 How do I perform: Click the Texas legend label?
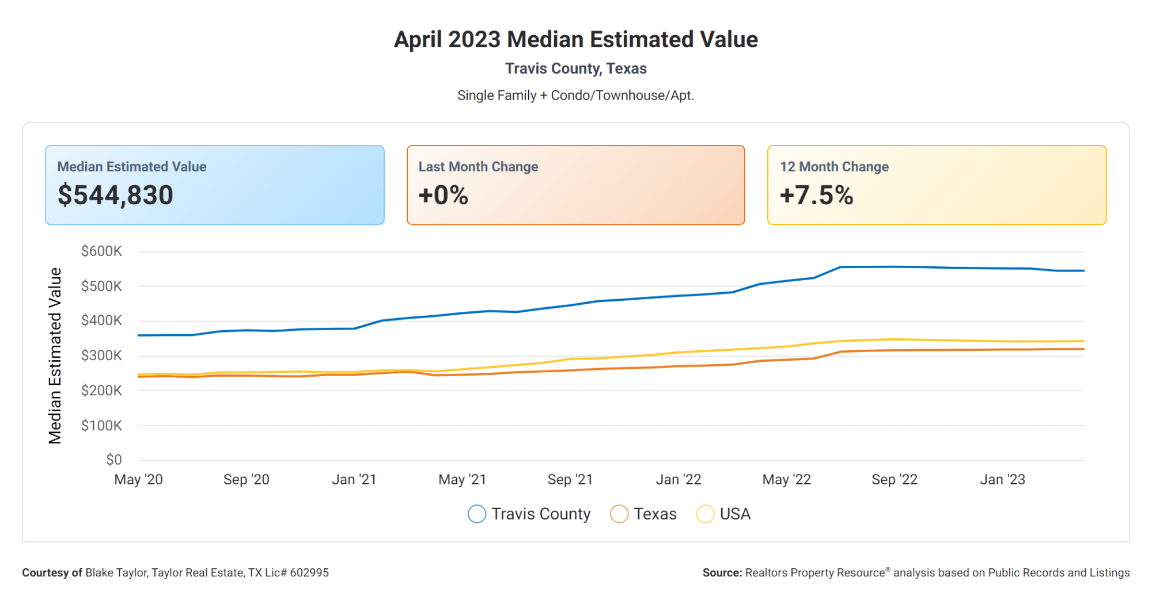point(655,514)
